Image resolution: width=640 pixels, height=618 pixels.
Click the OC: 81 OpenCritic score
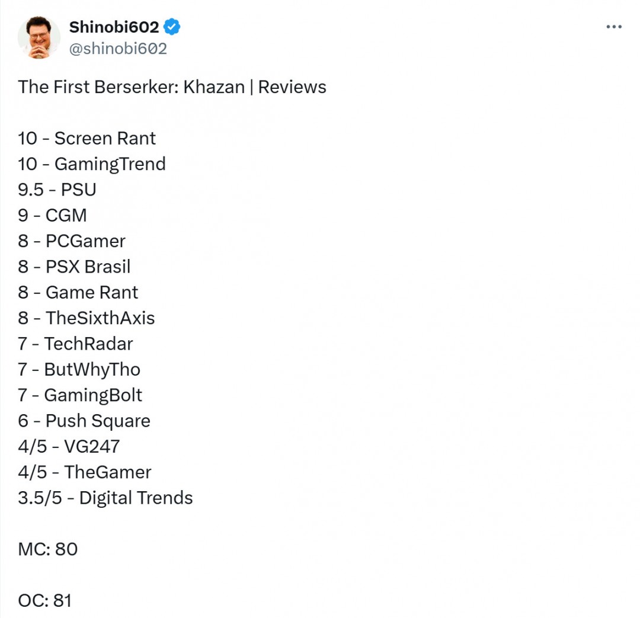coord(44,601)
